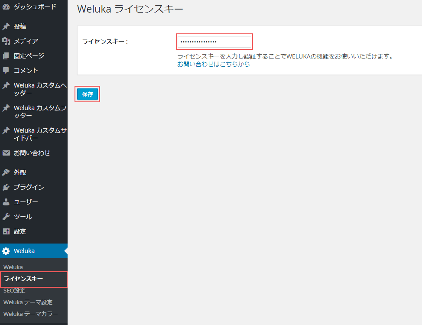Screen dimensions: 422x325
Task: Click pin icon for Weluka カスタムサイドバー
Action: pos(6,130)
